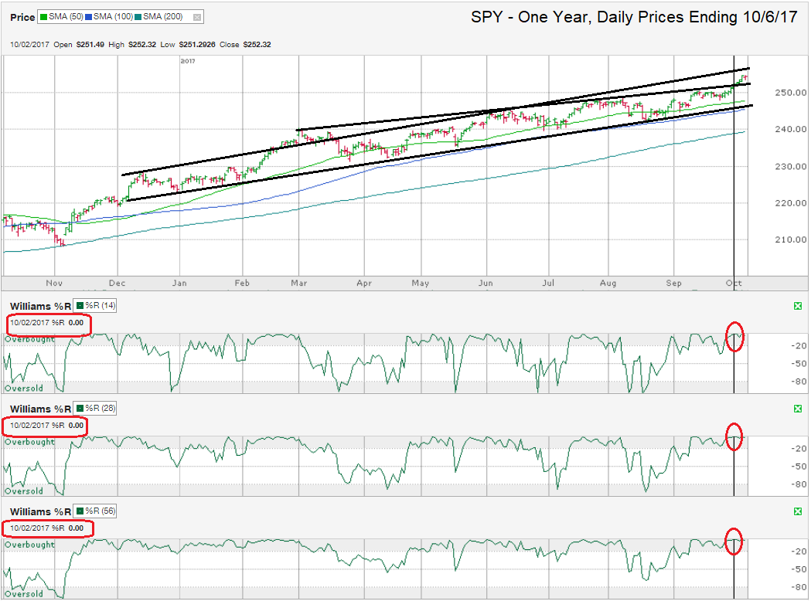Click the Price panel heading
811x601 pixels.
(x=22, y=18)
